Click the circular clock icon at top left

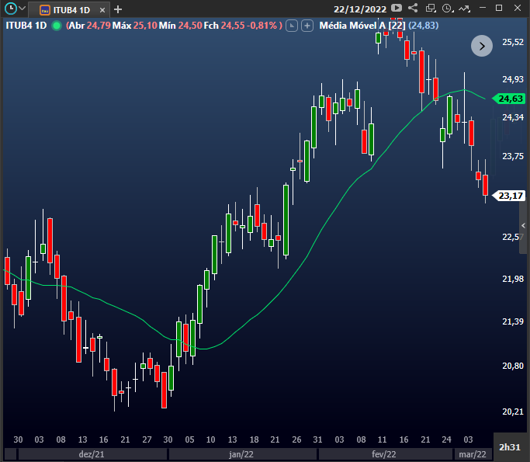tap(11, 9)
